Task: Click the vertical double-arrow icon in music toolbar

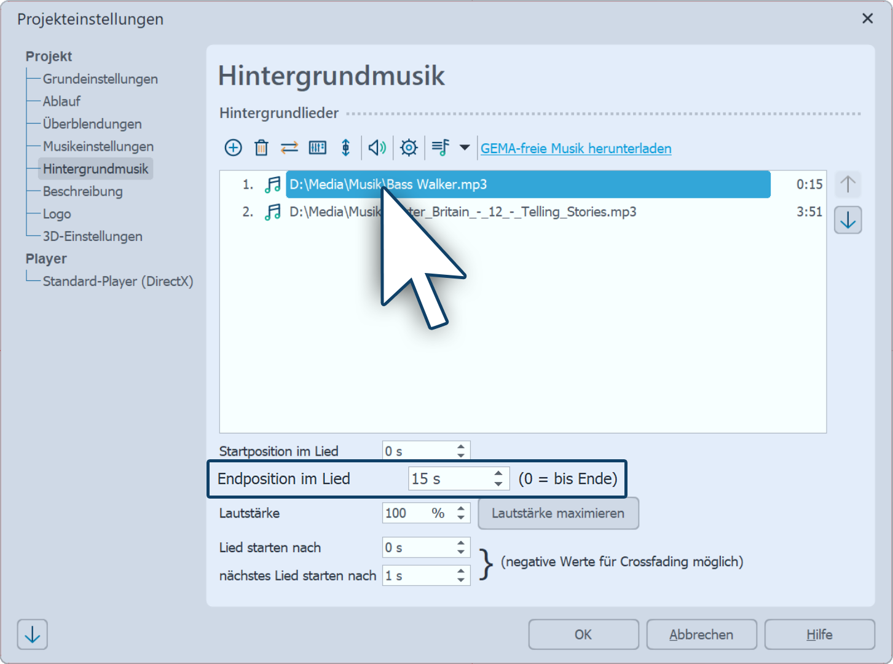Action: 345,148
